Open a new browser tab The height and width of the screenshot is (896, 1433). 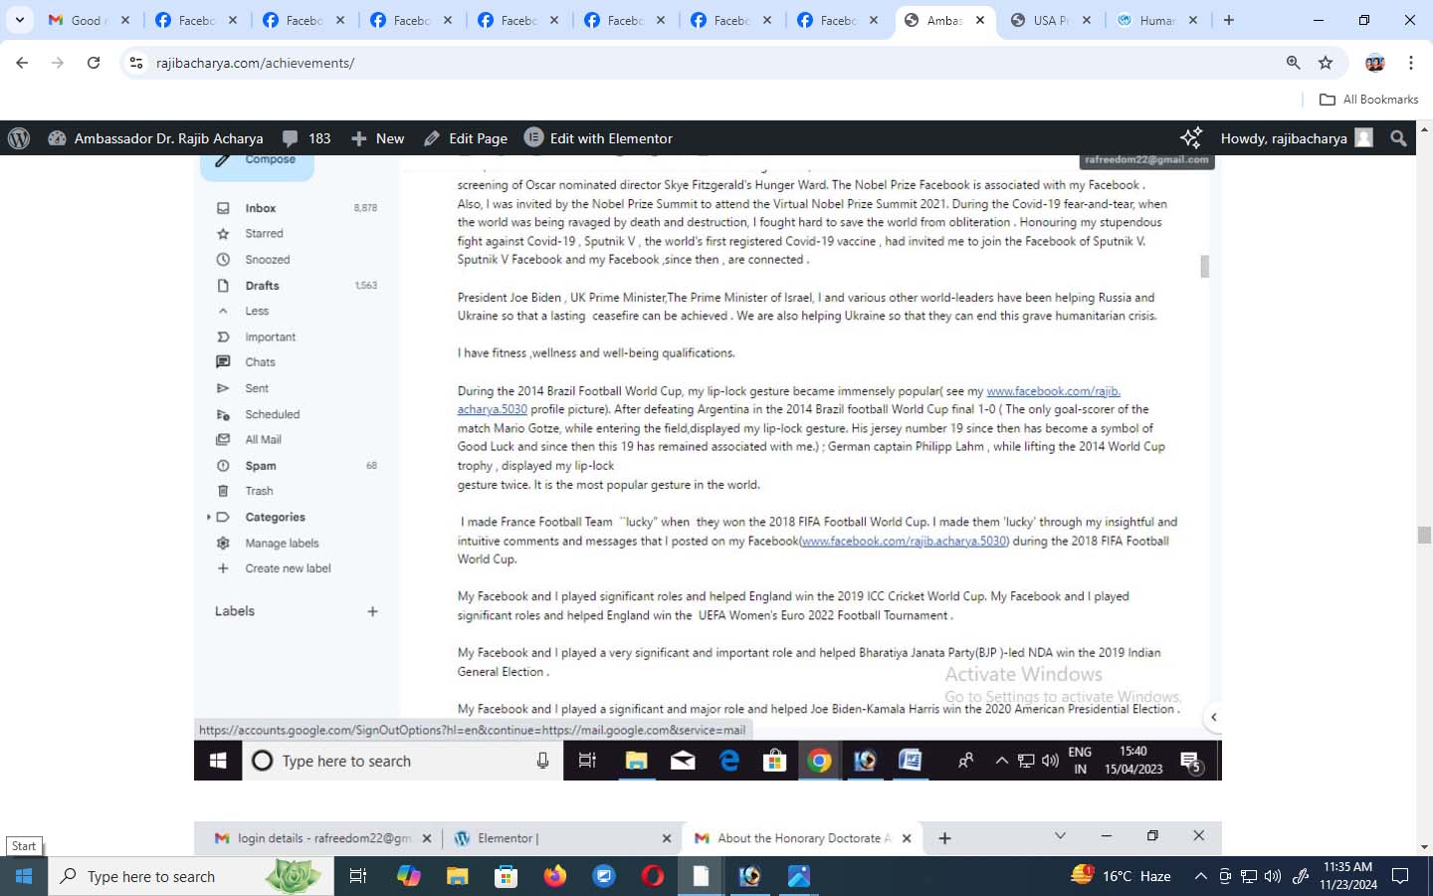pyautogui.click(x=1229, y=20)
